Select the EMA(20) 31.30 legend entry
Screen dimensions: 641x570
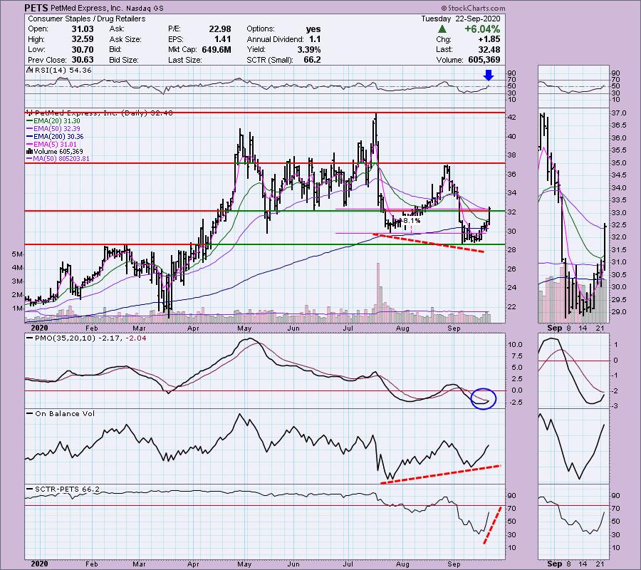tap(53, 121)
